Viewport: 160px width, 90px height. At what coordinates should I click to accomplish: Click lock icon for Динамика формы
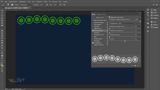[x=107, y=22]
